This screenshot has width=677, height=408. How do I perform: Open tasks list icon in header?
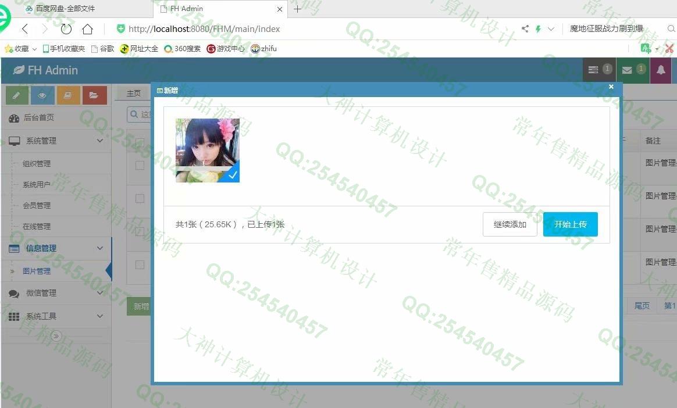pyautogui.click(x=599, y=70)
